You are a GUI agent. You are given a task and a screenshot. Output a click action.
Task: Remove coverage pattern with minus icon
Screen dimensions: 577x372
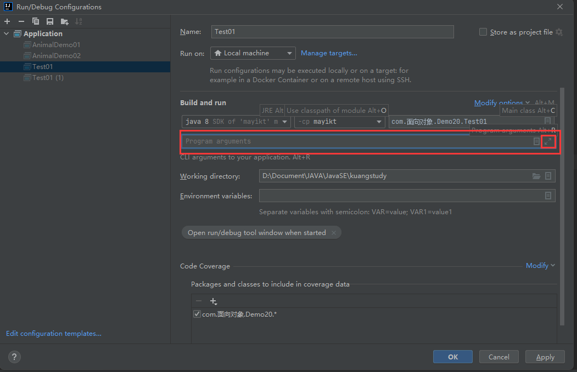click(199, 301)
